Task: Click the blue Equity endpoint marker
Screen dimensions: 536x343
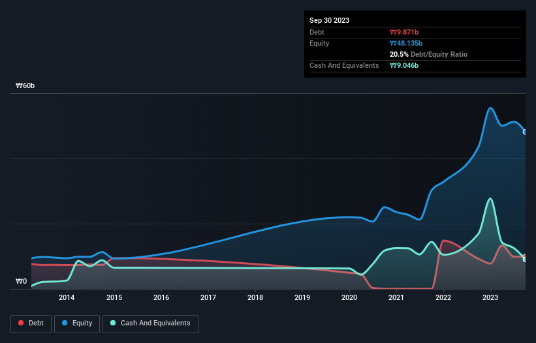Action: (525, 132)
